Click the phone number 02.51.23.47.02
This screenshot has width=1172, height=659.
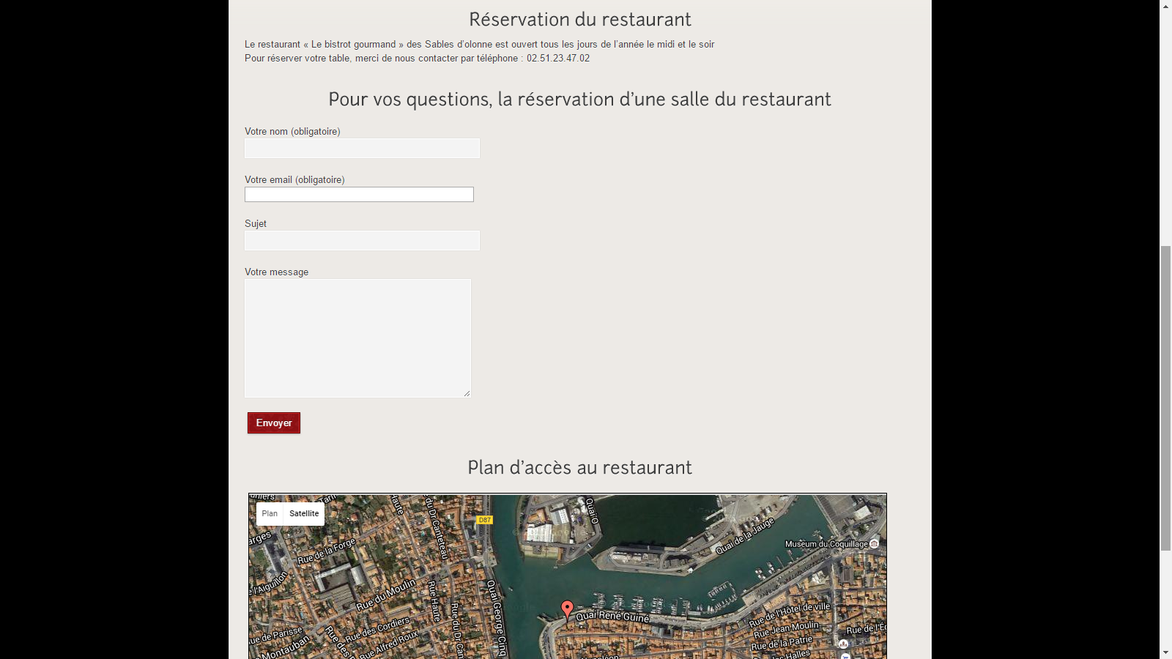[x=557, y=59]
